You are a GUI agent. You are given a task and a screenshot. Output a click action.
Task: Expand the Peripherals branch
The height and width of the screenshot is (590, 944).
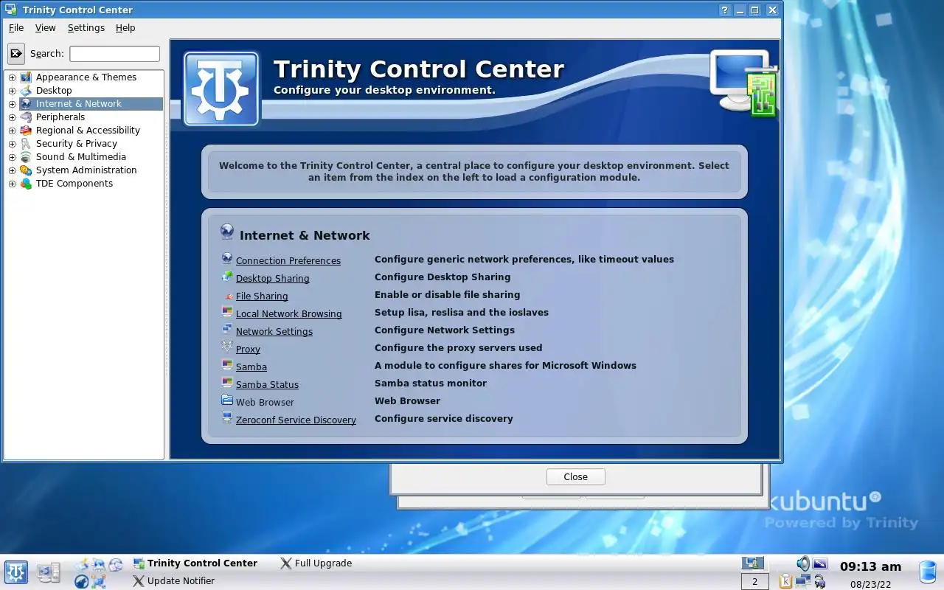pos(12,117)
